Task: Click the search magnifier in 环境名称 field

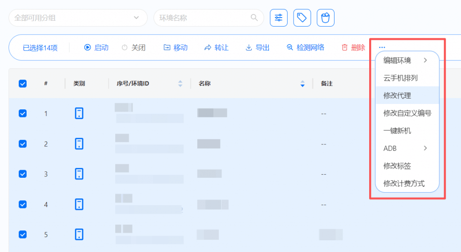Action: (x=254, y=18)
